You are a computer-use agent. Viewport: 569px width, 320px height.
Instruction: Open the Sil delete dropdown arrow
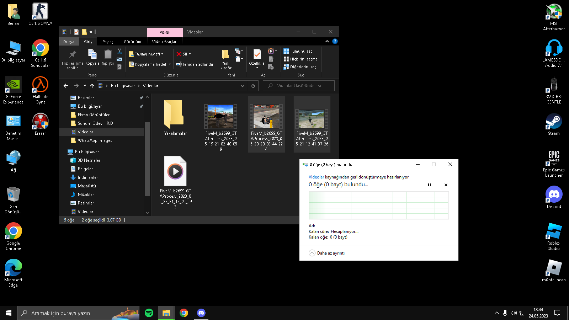pyautogui.click(x=190, y=54)
